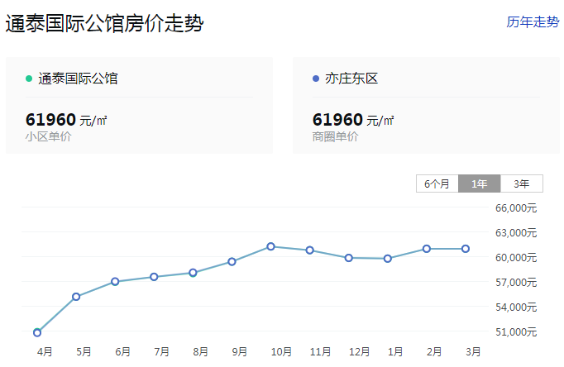Click the 5月 data point on chart
Viewport: 564px width, 367px height.
point(76,297)
